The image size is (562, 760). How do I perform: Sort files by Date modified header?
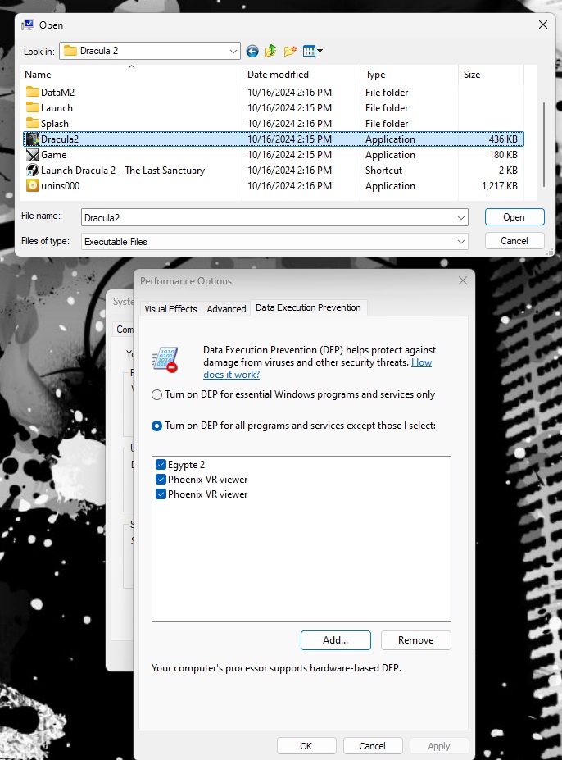pos(301,74)
